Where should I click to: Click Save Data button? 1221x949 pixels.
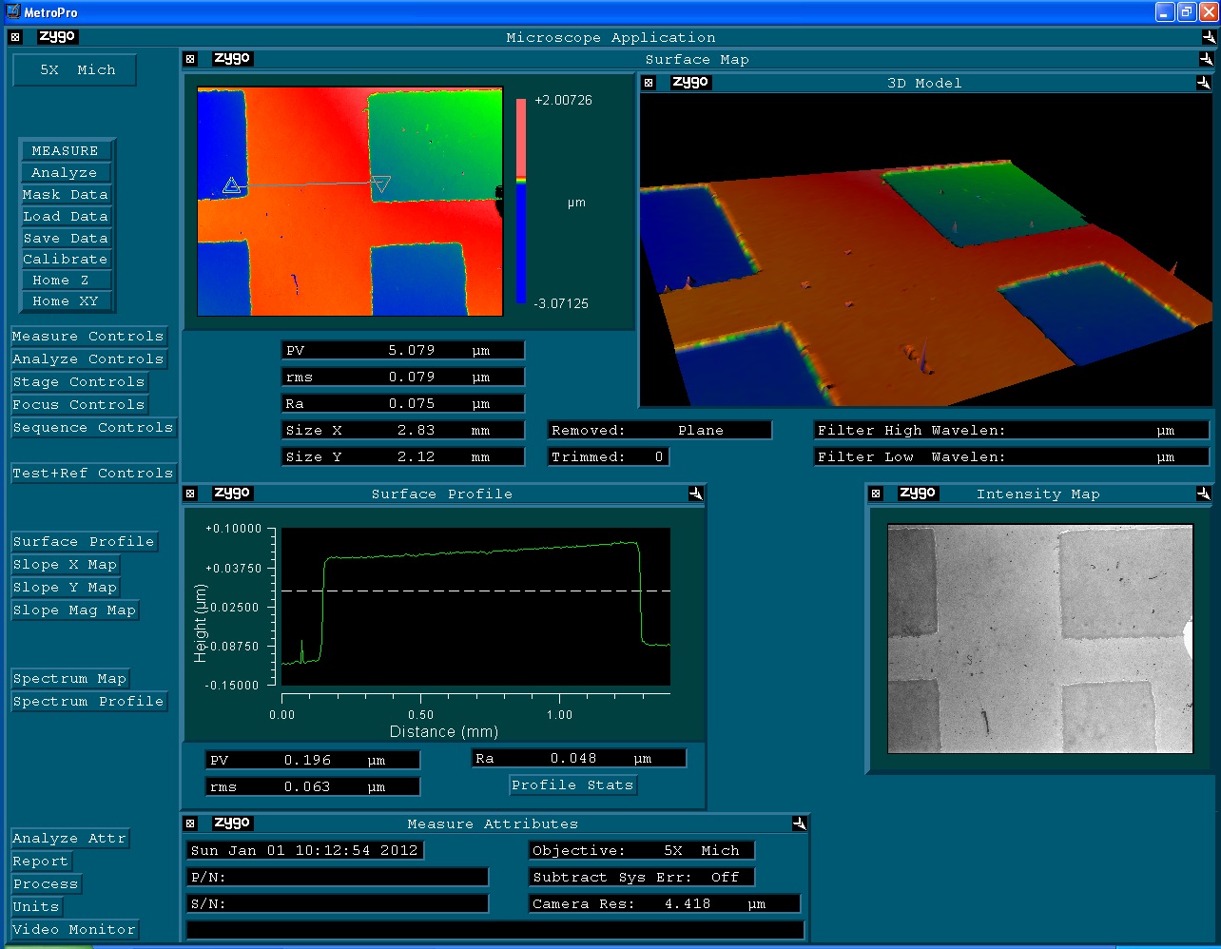[66, 239]
